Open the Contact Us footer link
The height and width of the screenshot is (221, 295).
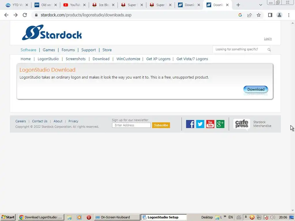[x=40, y=121]
